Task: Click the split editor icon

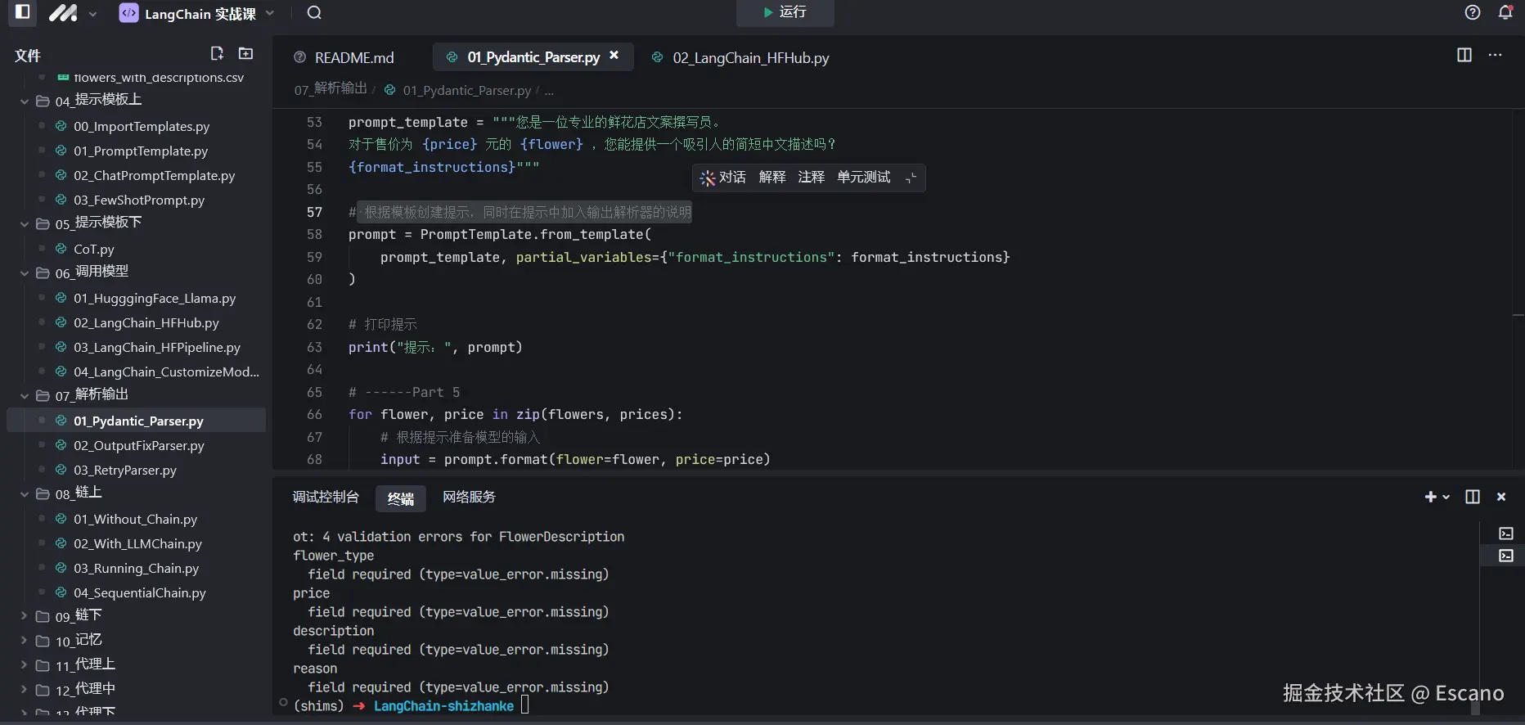Action: 1464,55
